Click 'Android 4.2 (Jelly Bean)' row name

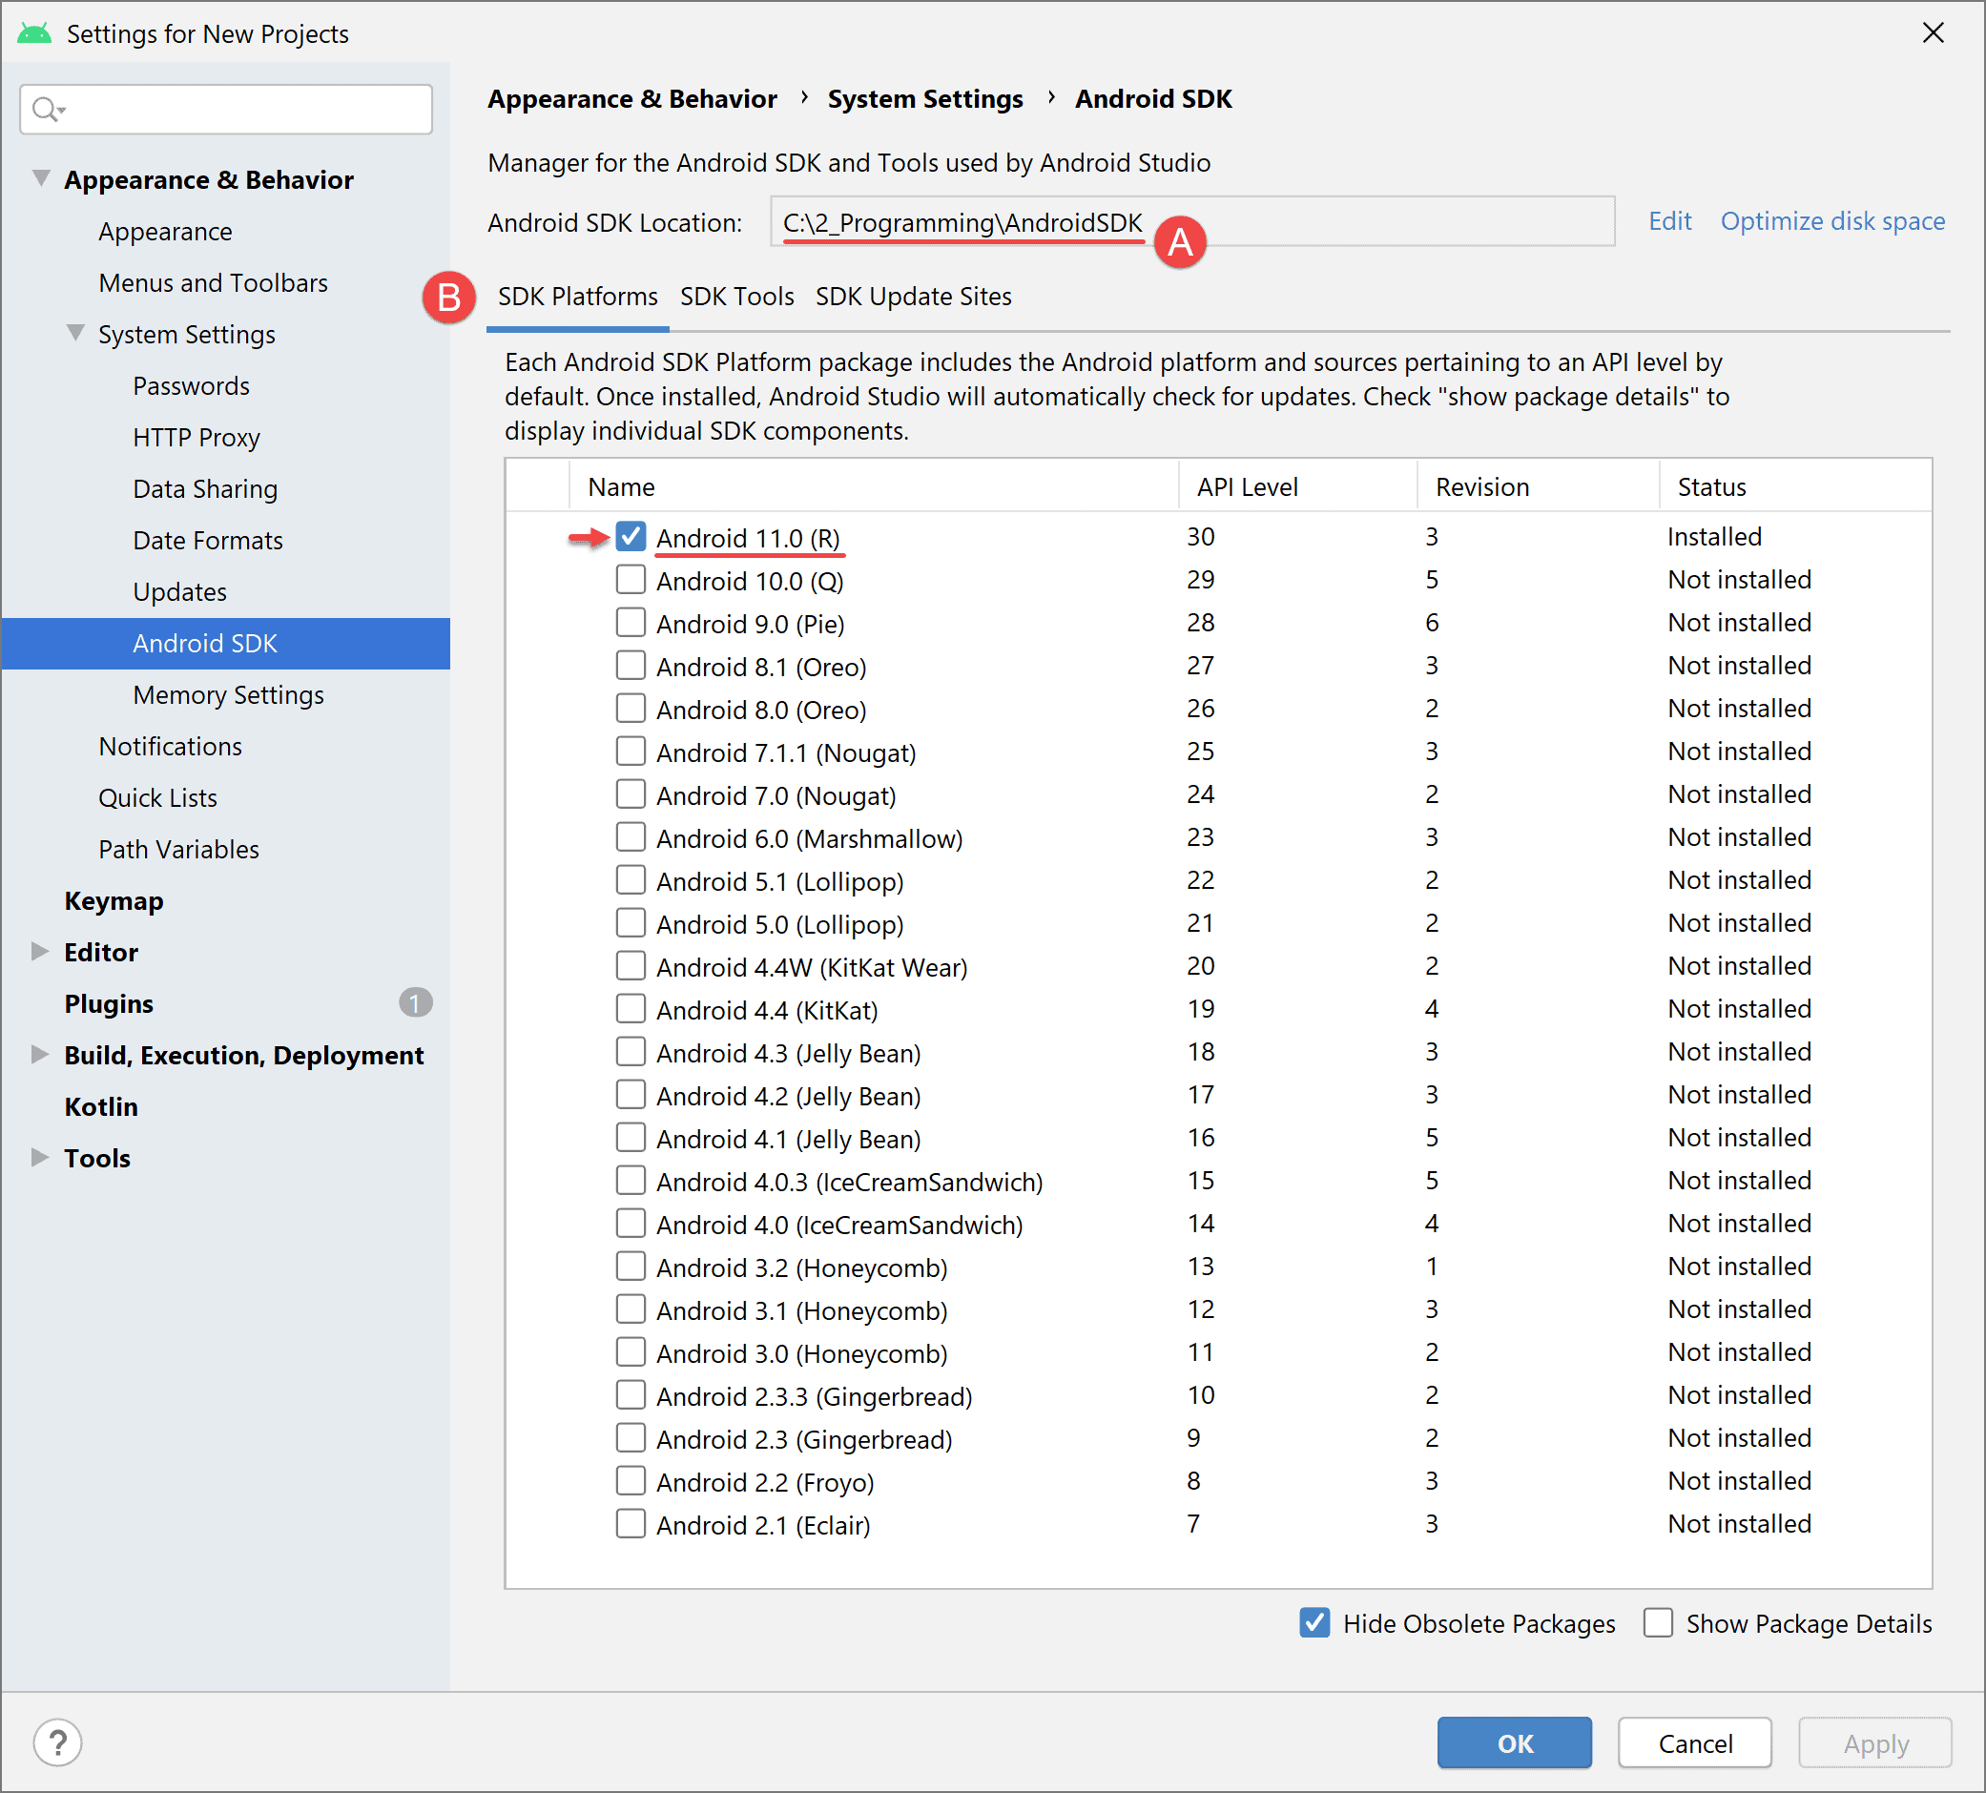788,1097
